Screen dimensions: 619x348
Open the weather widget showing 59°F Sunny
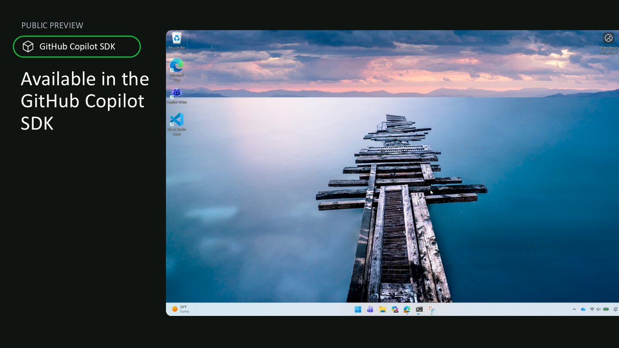click(x=181, y=309)
